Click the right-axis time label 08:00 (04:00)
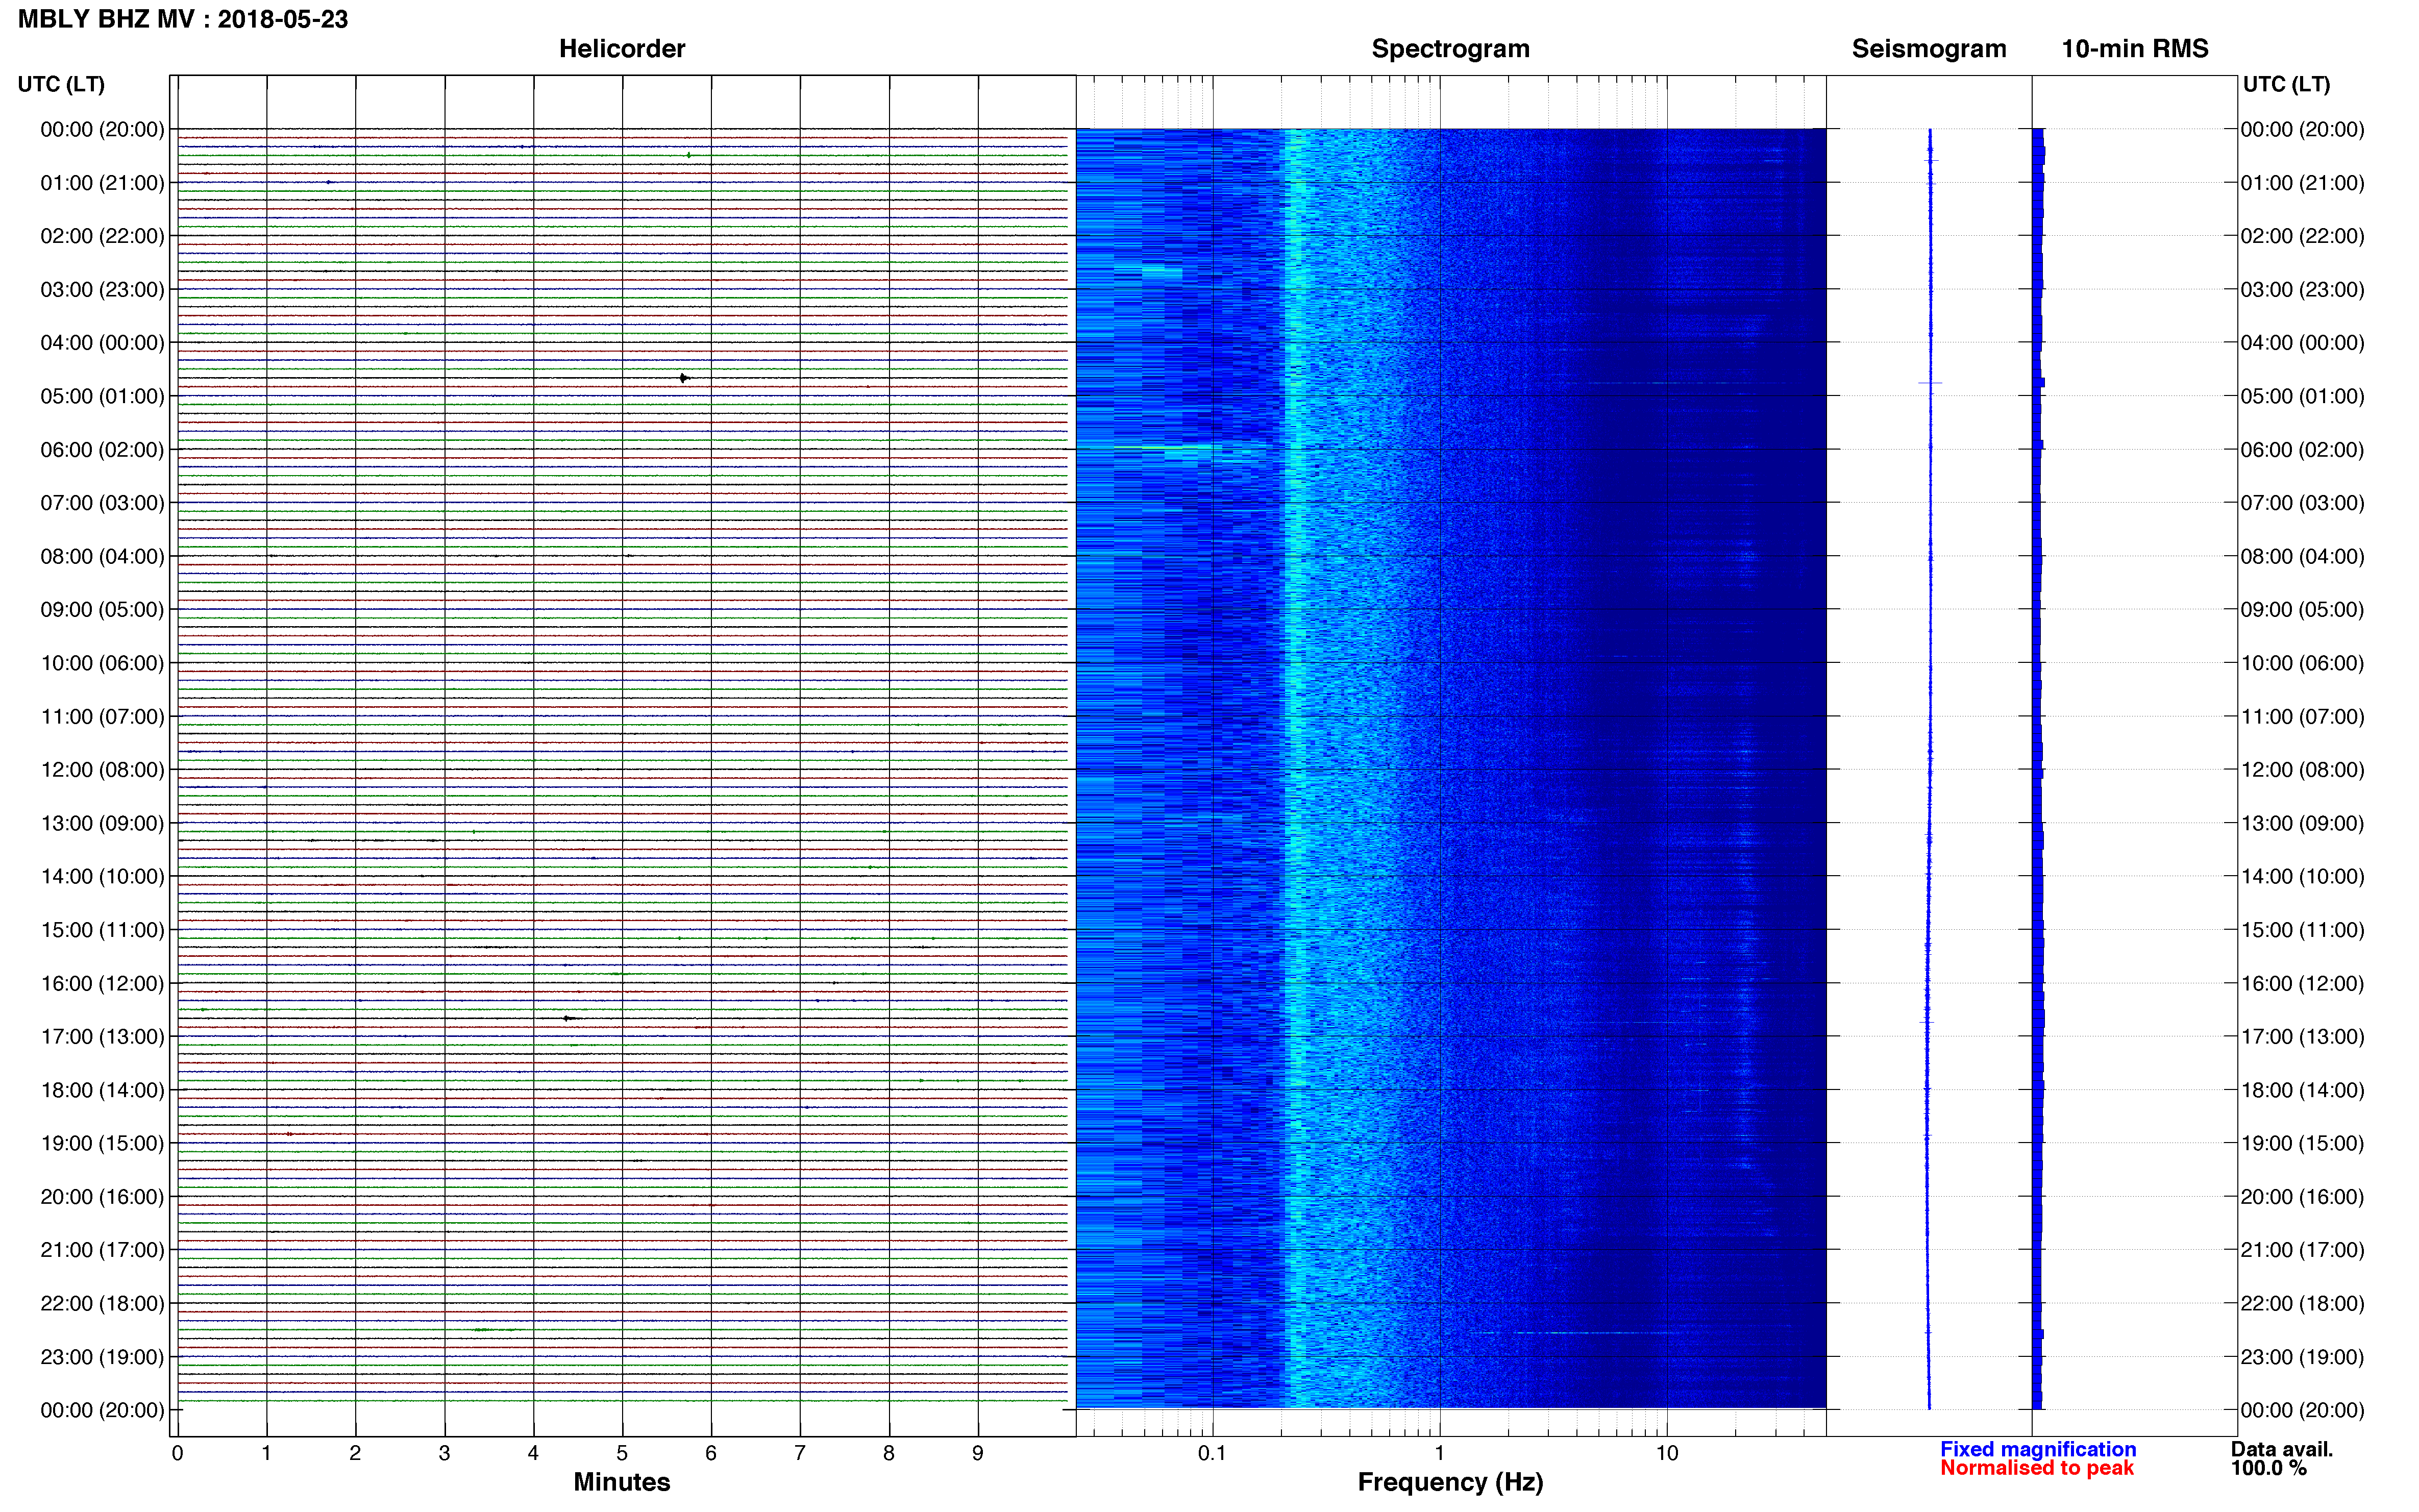Screen dimensions: 2419x1512 [x=2302, y=557]
